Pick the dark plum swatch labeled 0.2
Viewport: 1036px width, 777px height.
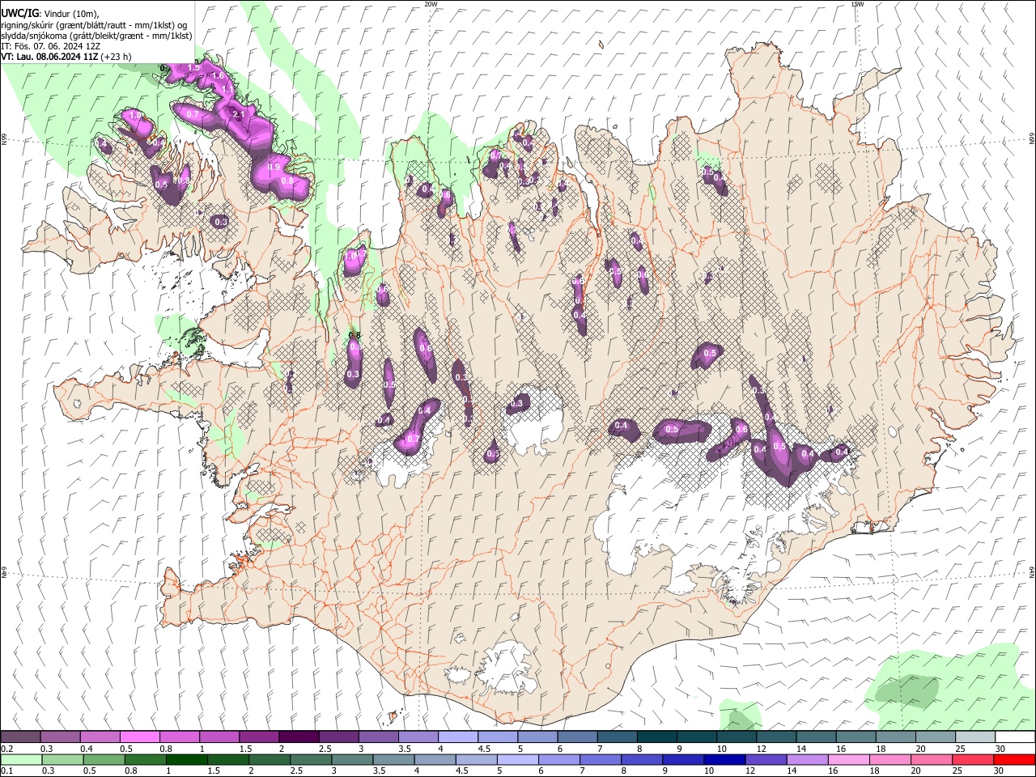click(20, 737)
